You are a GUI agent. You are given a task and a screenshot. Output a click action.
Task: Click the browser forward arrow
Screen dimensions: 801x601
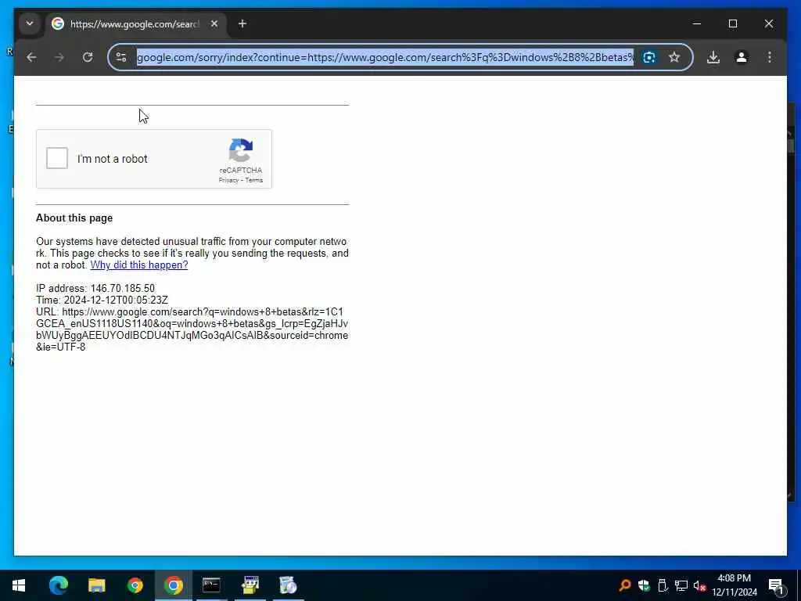[x=59, y=57]
